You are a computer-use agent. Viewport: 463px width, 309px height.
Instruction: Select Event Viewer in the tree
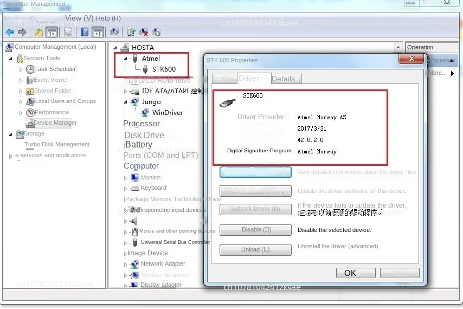pos(50,80)
